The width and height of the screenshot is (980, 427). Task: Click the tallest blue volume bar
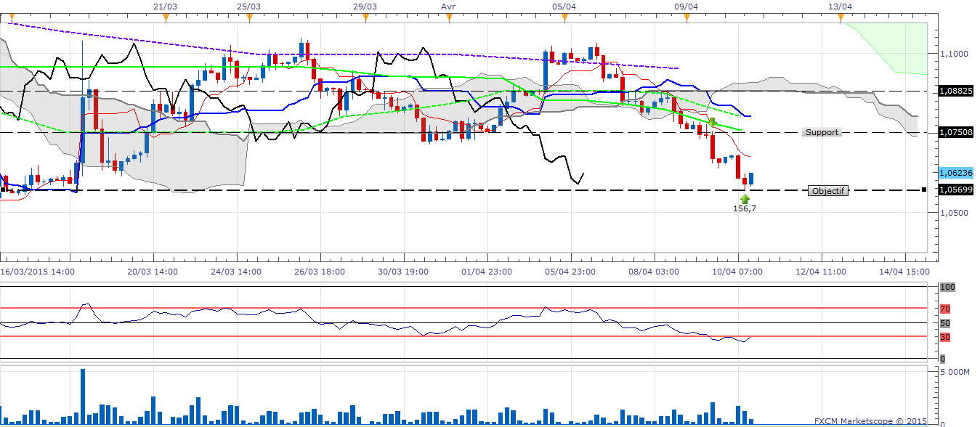[83, 396]
